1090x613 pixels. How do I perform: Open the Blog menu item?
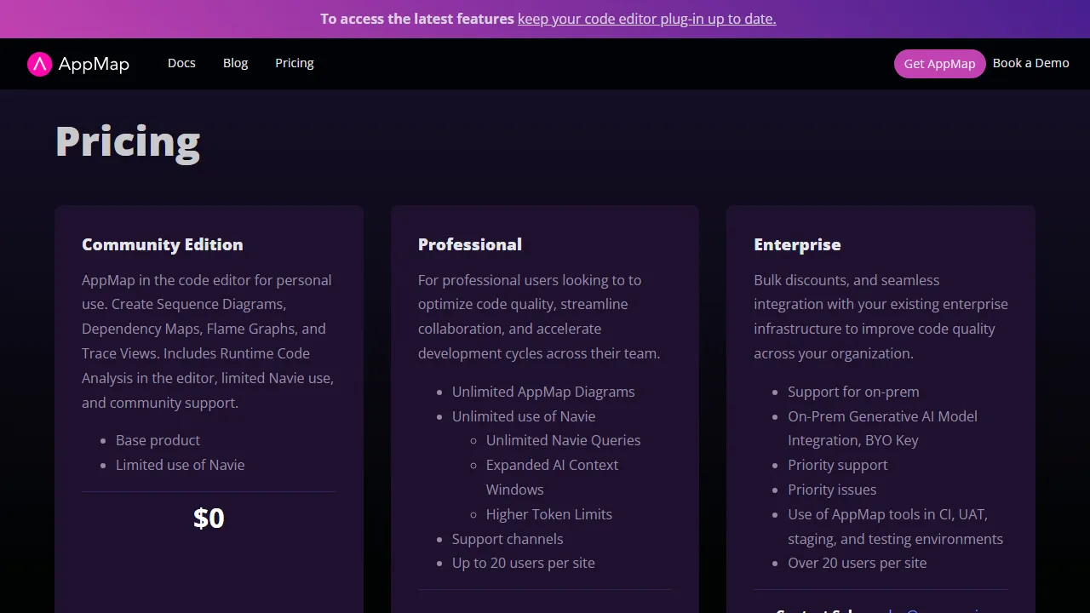click(x=236, y=63)
